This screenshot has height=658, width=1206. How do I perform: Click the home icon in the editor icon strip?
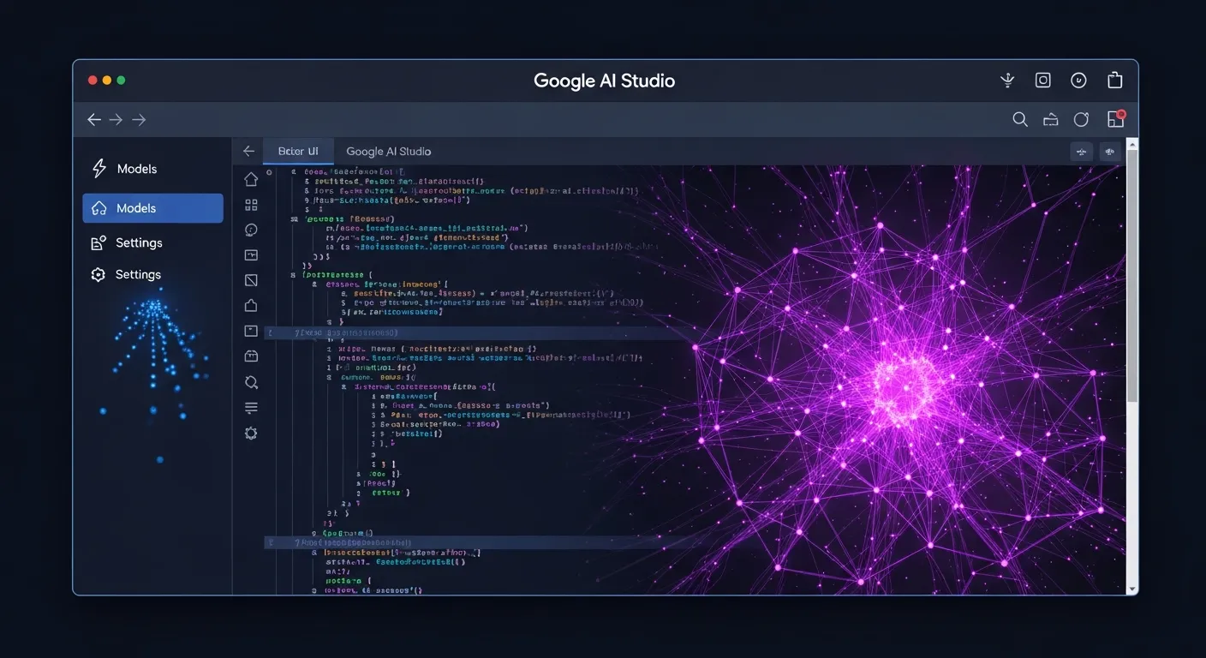click(x=251, y=179)
